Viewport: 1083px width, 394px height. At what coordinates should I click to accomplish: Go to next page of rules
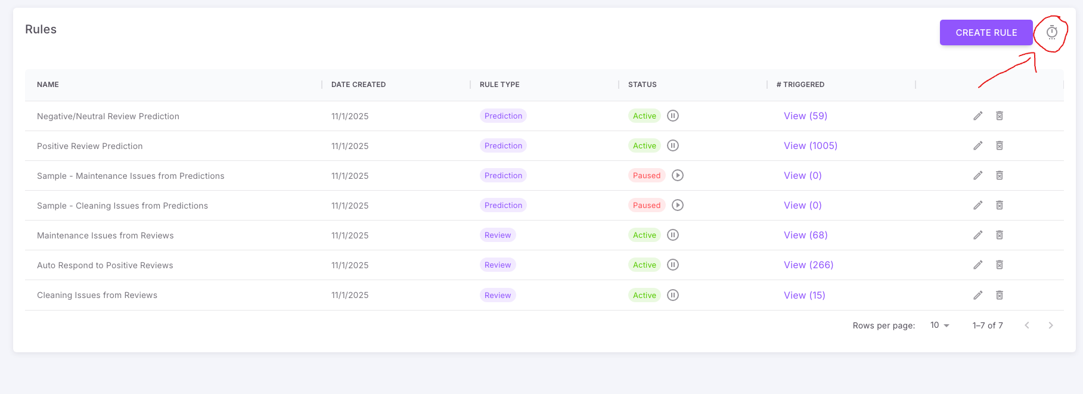[x=1051, y=325]
